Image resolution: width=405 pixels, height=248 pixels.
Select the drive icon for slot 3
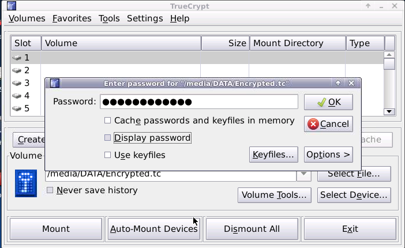[x=17, y=83]
